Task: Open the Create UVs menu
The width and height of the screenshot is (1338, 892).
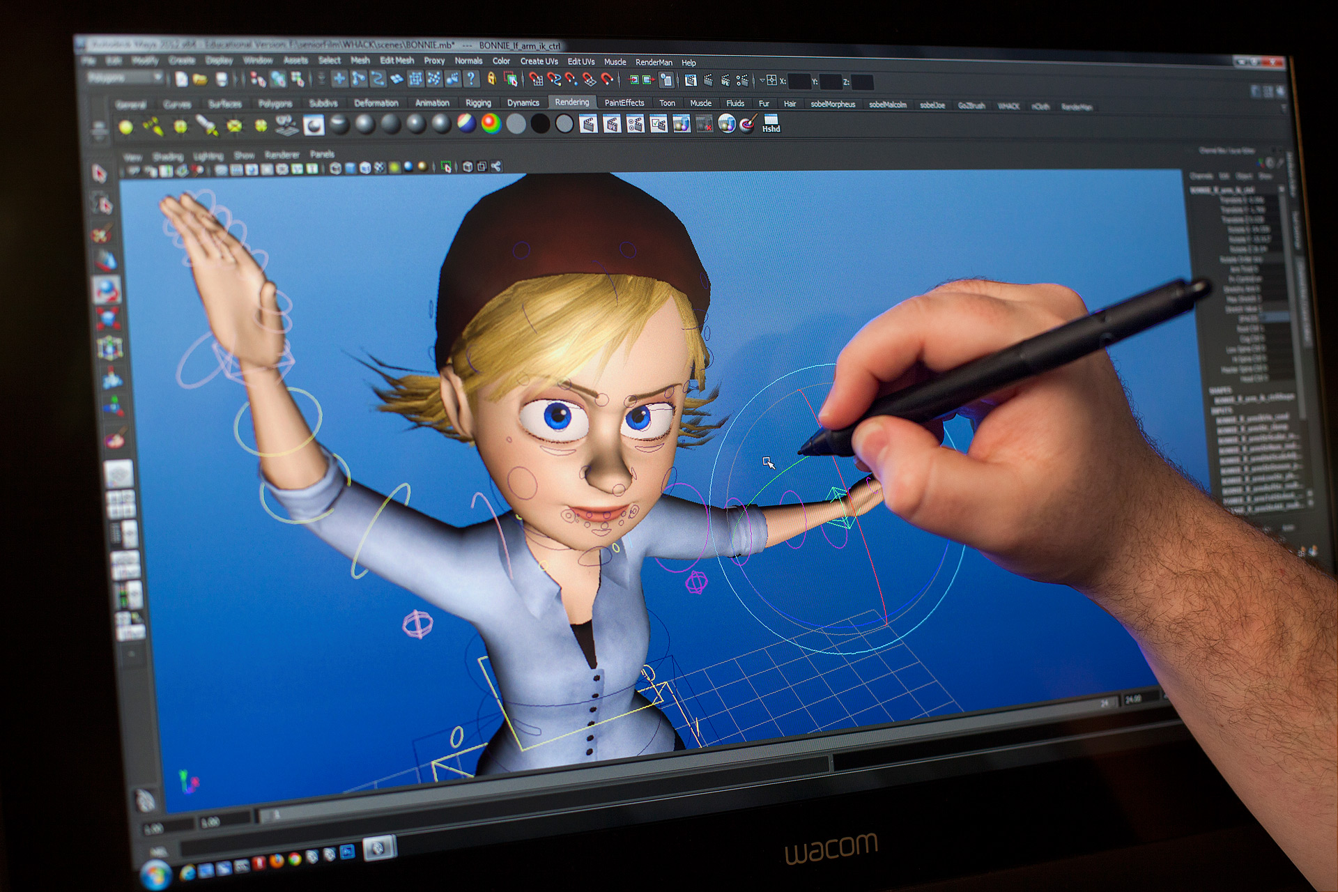Action: click(x=539, y=61)
